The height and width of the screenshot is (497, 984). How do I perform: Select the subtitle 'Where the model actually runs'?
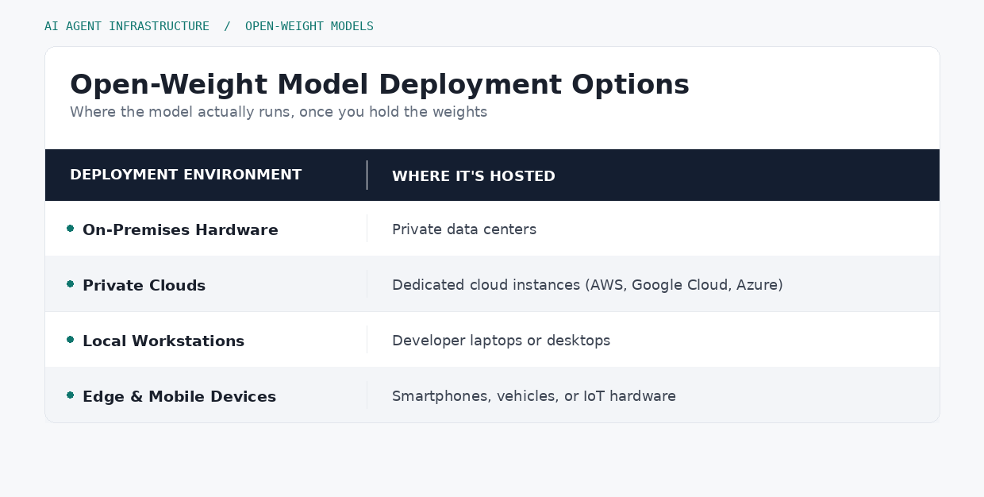point(279,112)
